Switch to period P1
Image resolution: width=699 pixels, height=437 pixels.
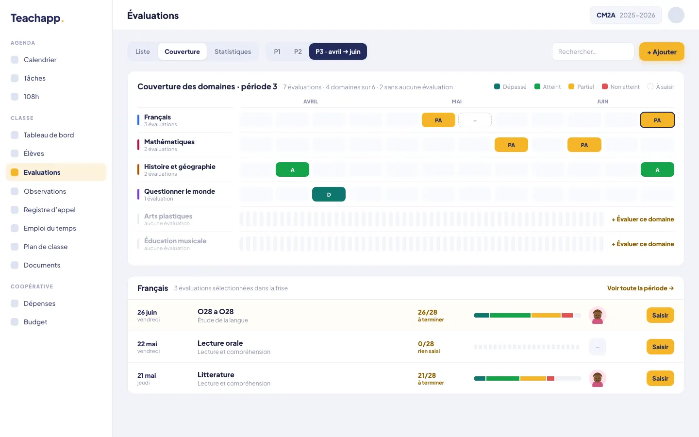coord(277,51)
